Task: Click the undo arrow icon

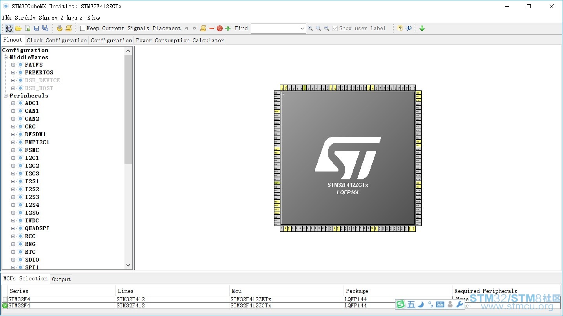Action: 186,28
